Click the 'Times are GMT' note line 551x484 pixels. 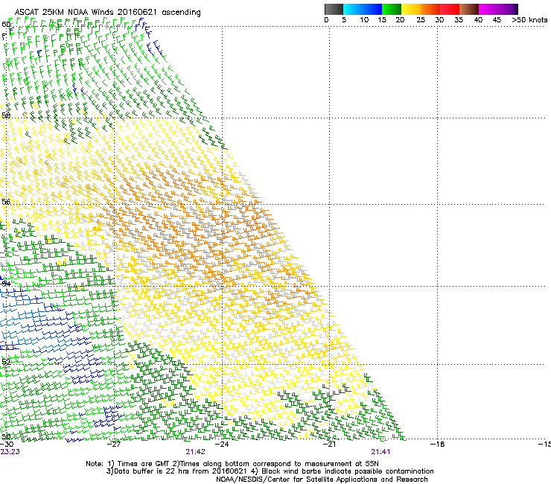tap(232, 464)
